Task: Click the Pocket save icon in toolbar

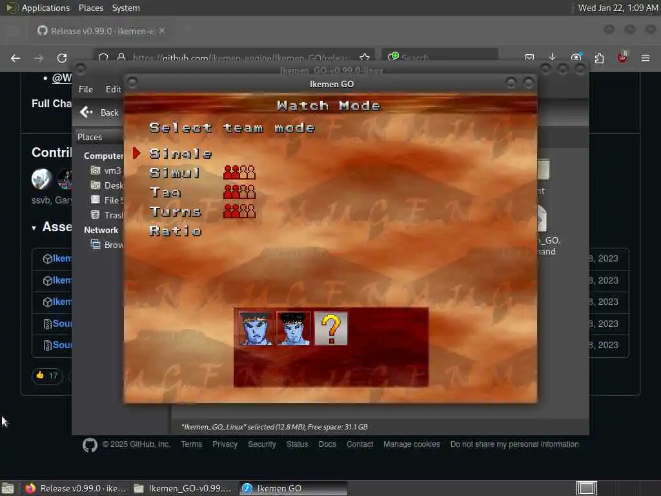Action: click(x=529, y=57)
